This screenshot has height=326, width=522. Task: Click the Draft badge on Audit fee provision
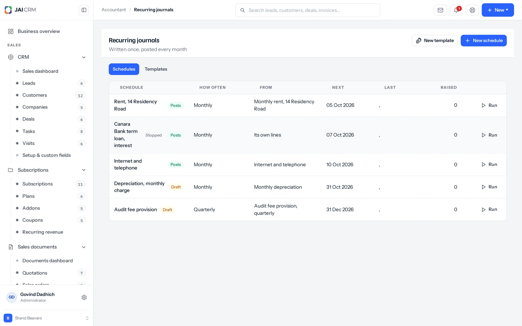167,210
